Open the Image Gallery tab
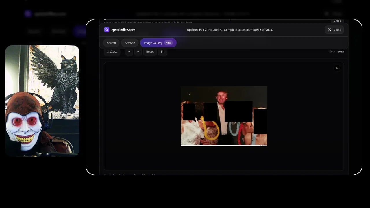Viewport: 370px width, 208px height. tap(158, 43)
